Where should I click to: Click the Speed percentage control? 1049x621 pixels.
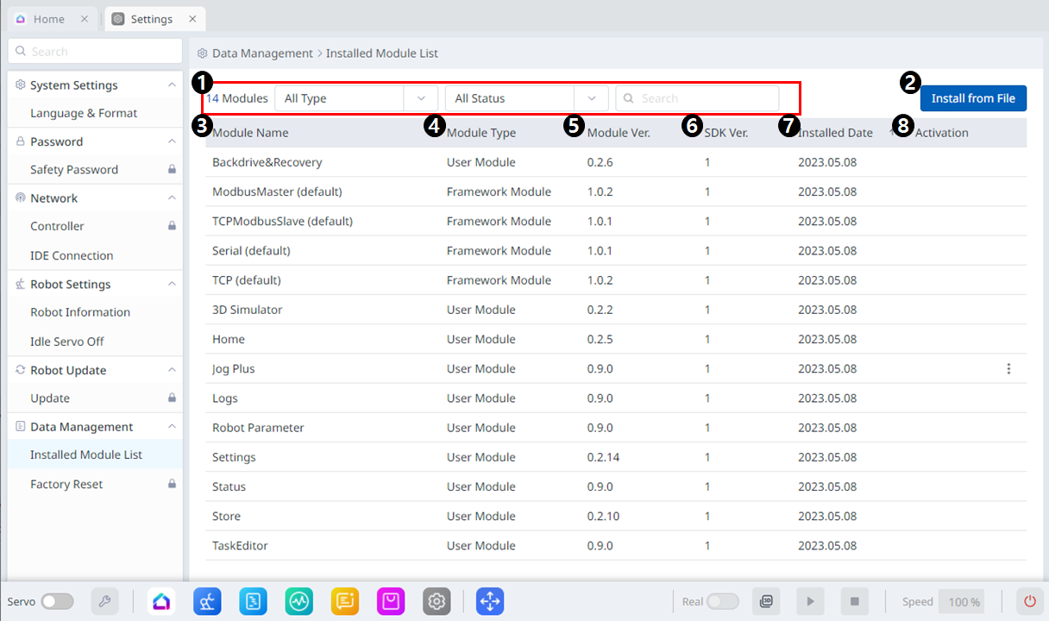pyautogui.click(x=964, y=602)
